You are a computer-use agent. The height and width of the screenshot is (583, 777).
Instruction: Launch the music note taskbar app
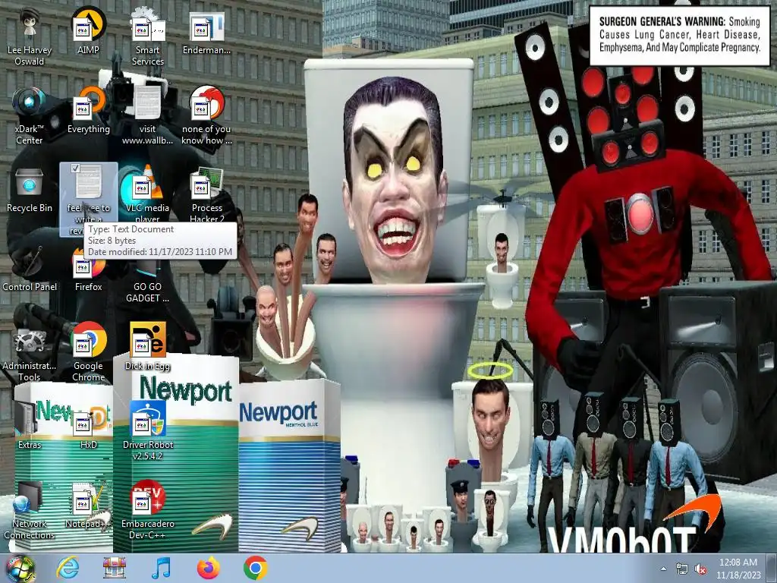click(161, 568)
